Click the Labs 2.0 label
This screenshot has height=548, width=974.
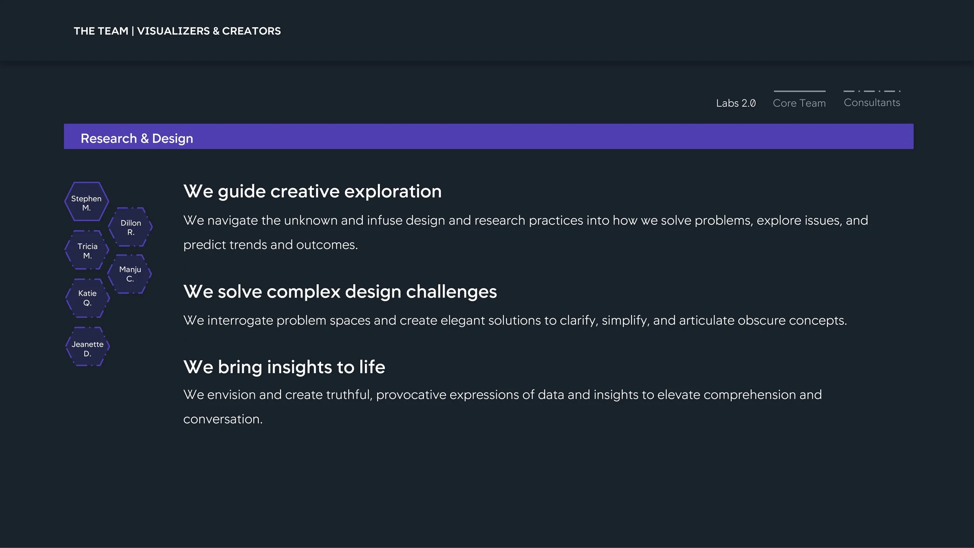click(736, 103)
